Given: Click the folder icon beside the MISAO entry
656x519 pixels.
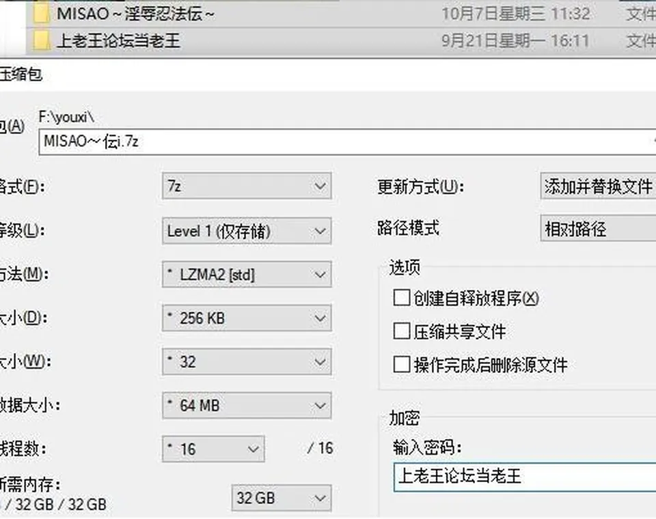Looking at the screenshot, I should coord(42,14).
